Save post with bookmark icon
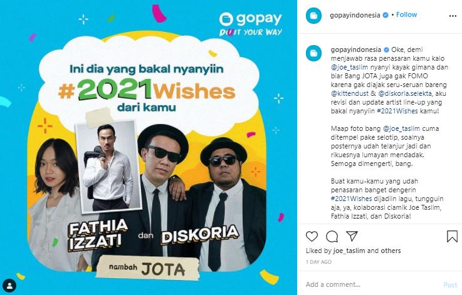The image size is (462, 295). click(x=452, y=236)
